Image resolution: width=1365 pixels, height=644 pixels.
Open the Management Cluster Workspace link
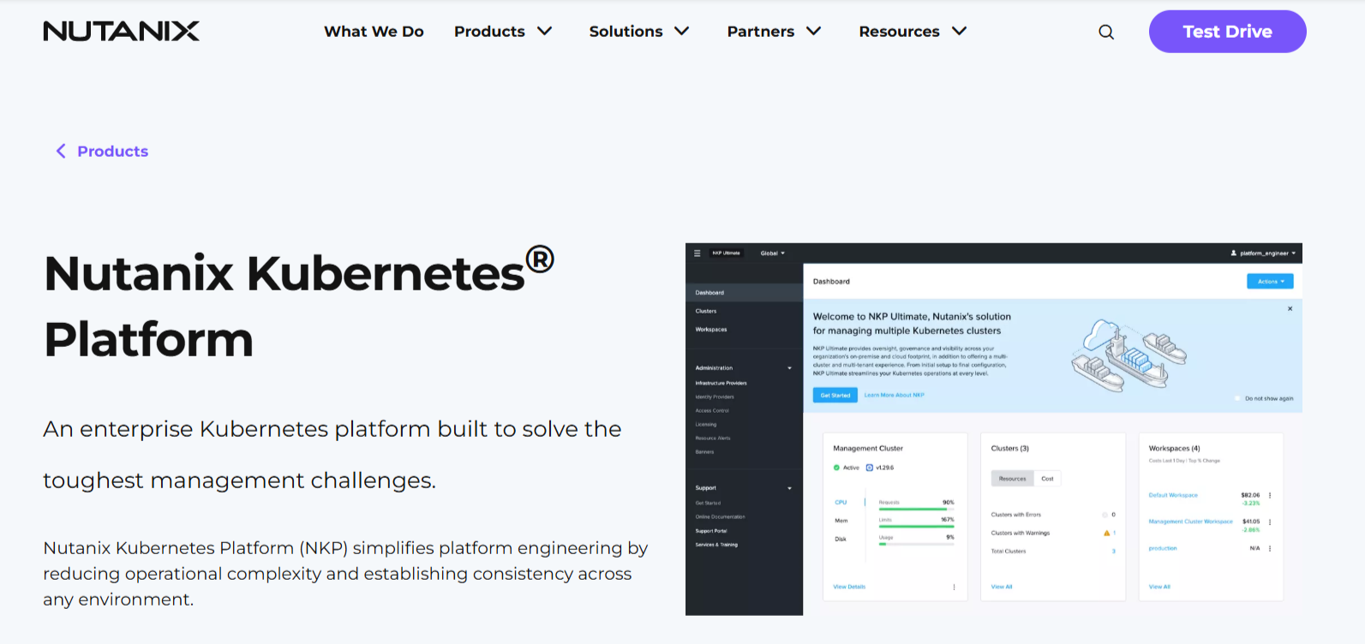pos(1190,522)
